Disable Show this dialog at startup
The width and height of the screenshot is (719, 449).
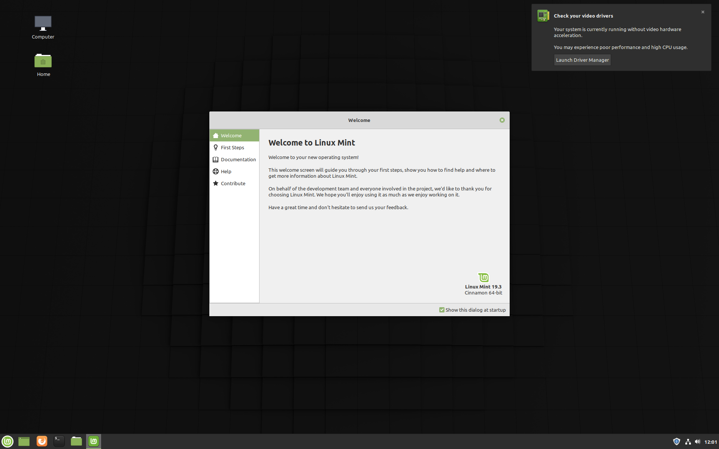coord(442,310)
